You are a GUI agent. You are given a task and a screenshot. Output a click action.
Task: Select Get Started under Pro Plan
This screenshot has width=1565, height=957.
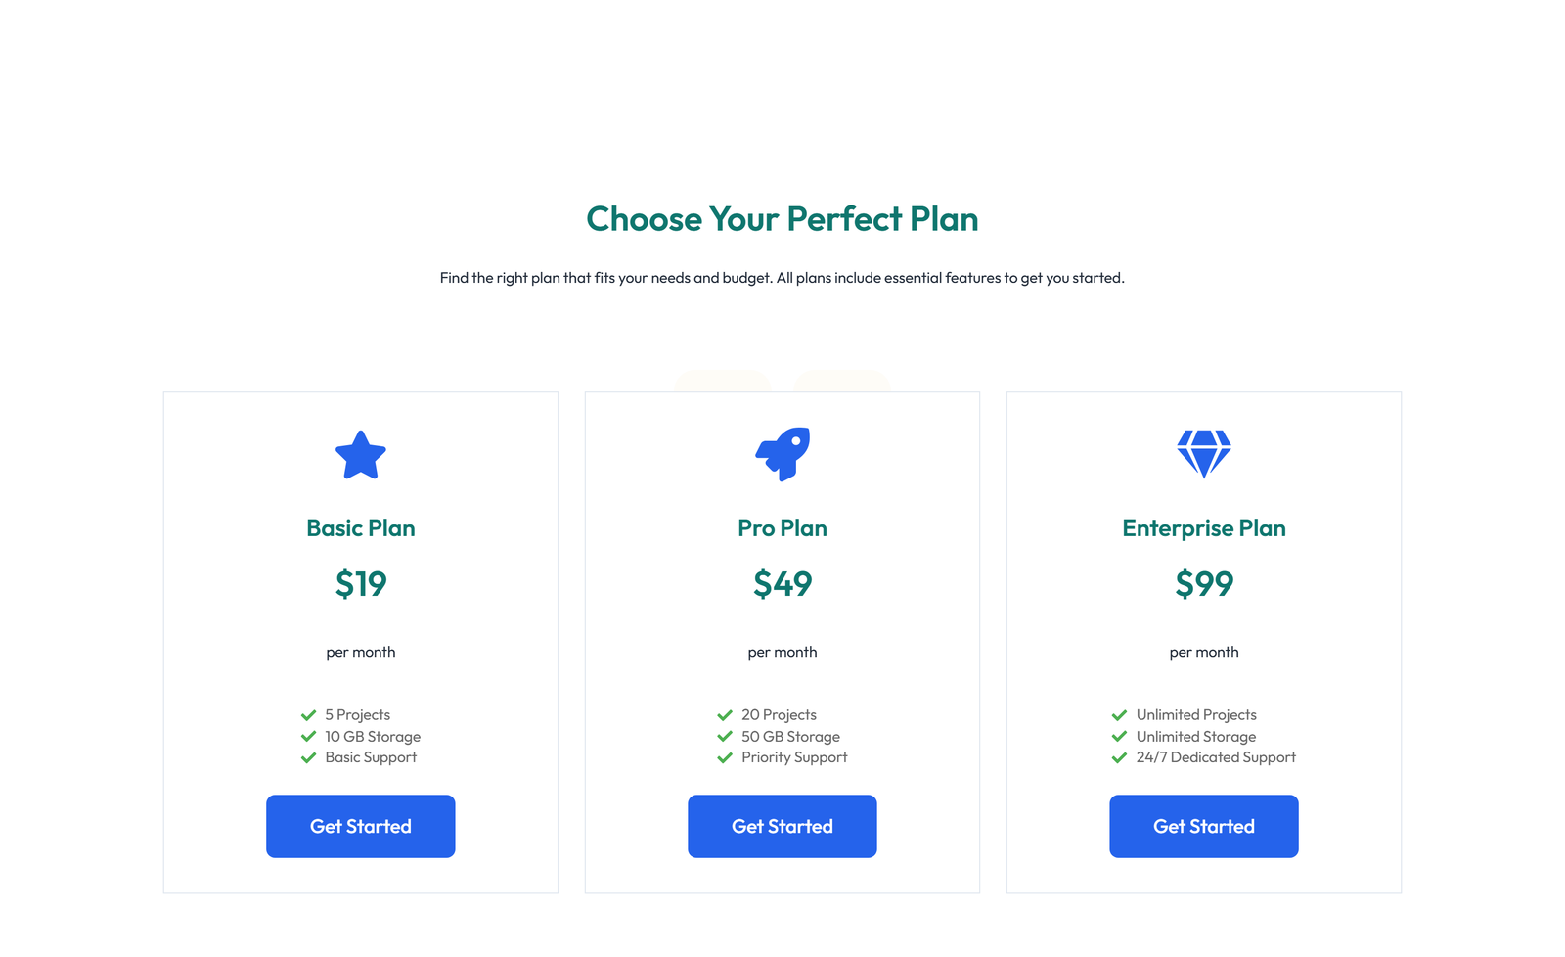click(x=782, y=826)
